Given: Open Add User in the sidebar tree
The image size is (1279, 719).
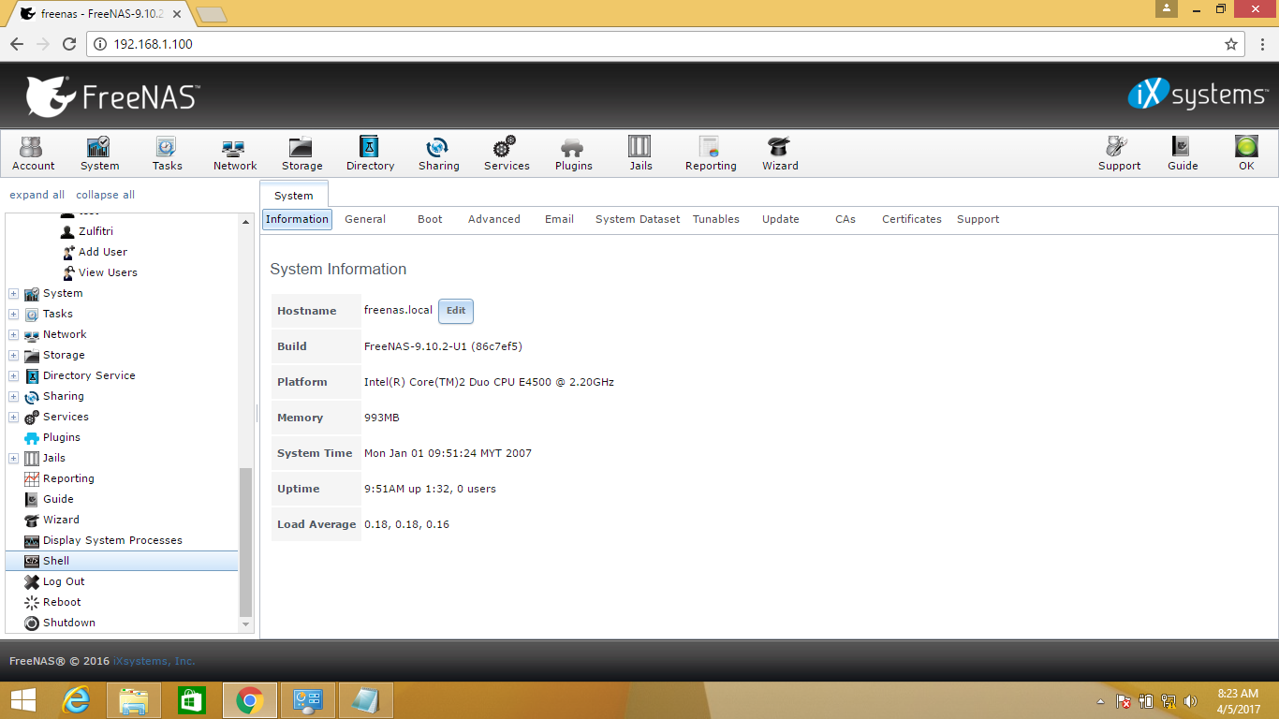Looking at the screenshot, I should coord(103,252).
